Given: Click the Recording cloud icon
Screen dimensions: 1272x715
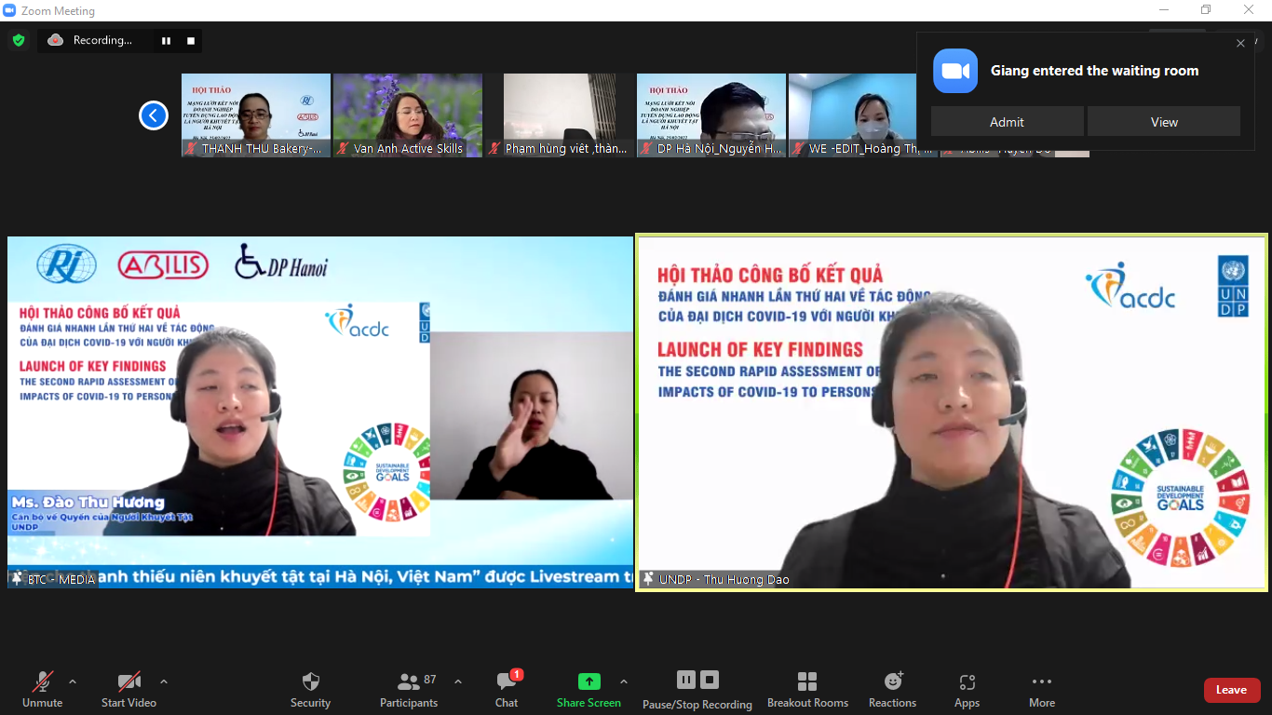Looking at the screenshot, I should (x=56, y=40).
